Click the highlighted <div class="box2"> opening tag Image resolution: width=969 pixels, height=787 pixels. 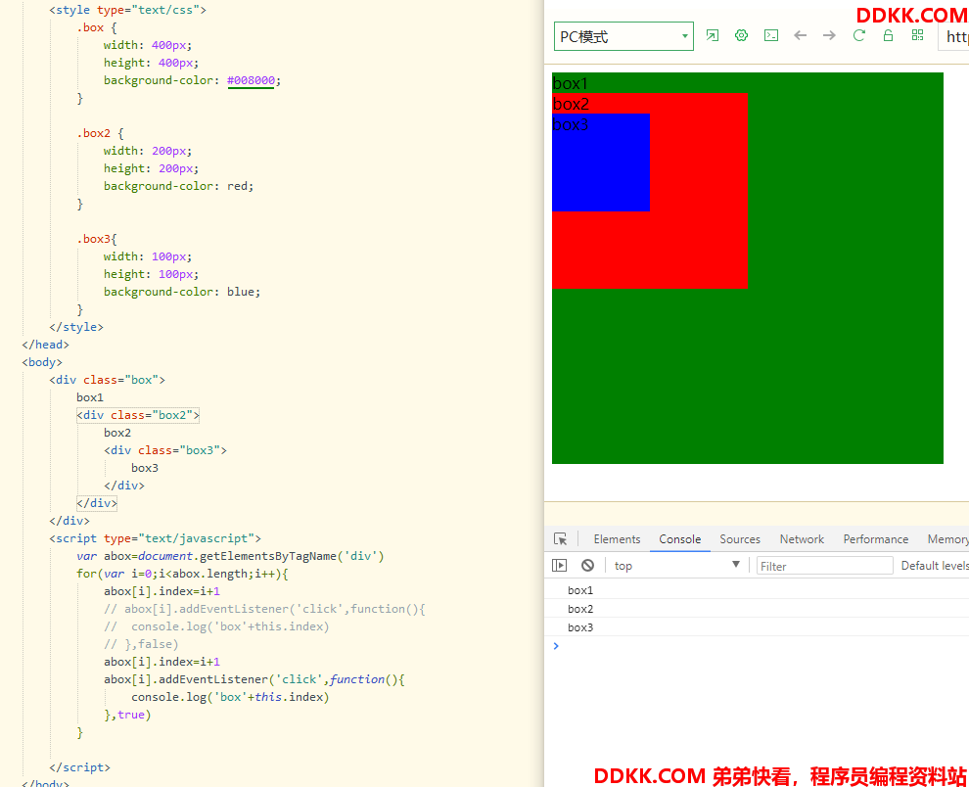coord(138,415)
